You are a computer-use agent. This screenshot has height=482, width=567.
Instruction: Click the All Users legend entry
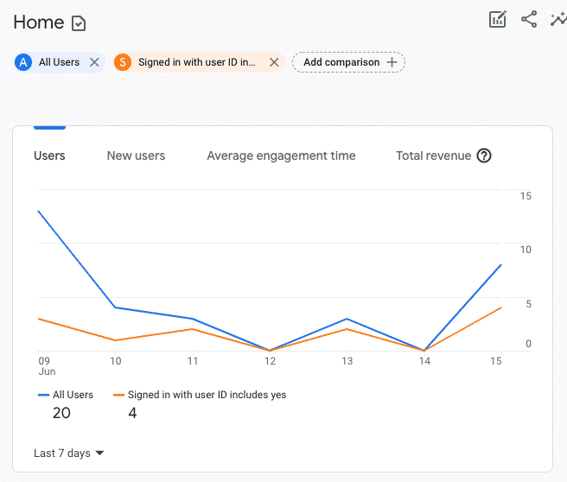click(x=66, y=395)
